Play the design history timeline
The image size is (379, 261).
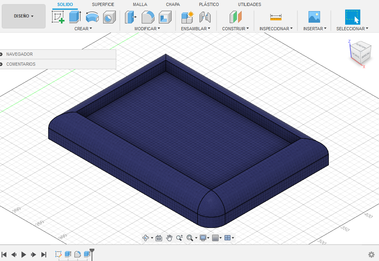(x=23, y=255)
